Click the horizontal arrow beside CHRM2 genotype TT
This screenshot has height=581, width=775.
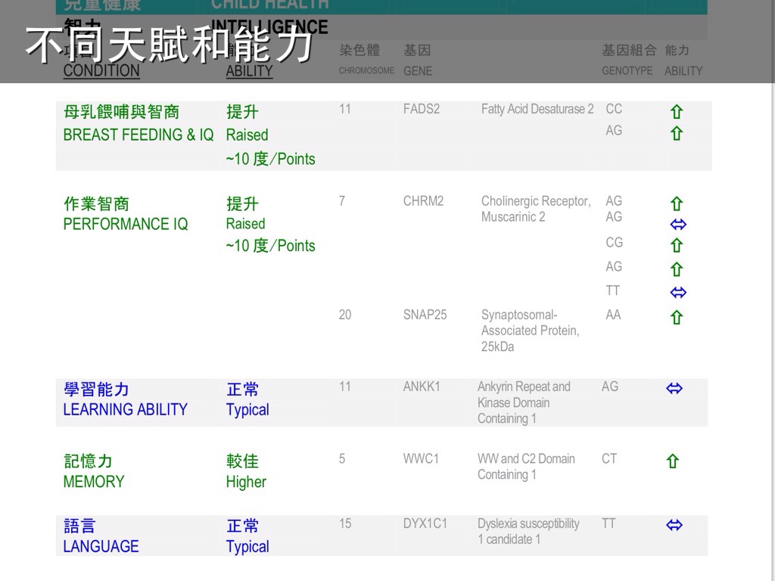(x=678, y=293)
